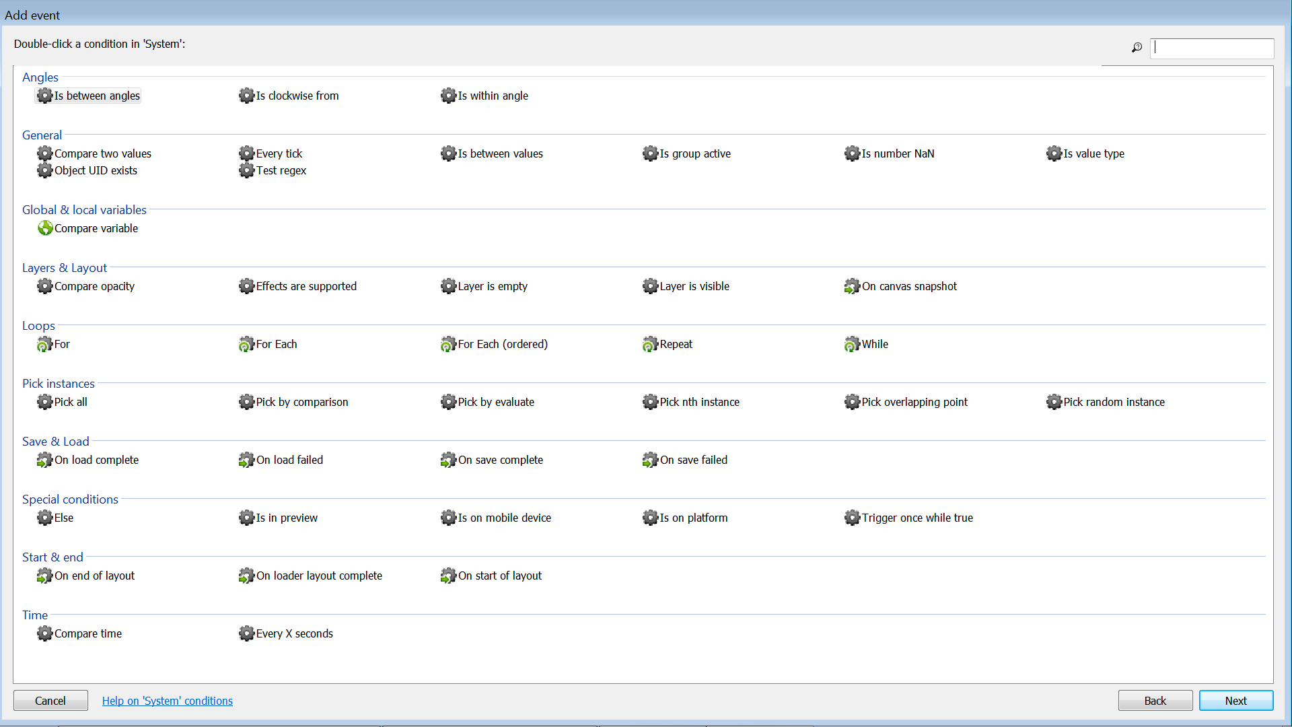
Task: Select the 'For Each' loop icon
Action: tap(246, 344)
